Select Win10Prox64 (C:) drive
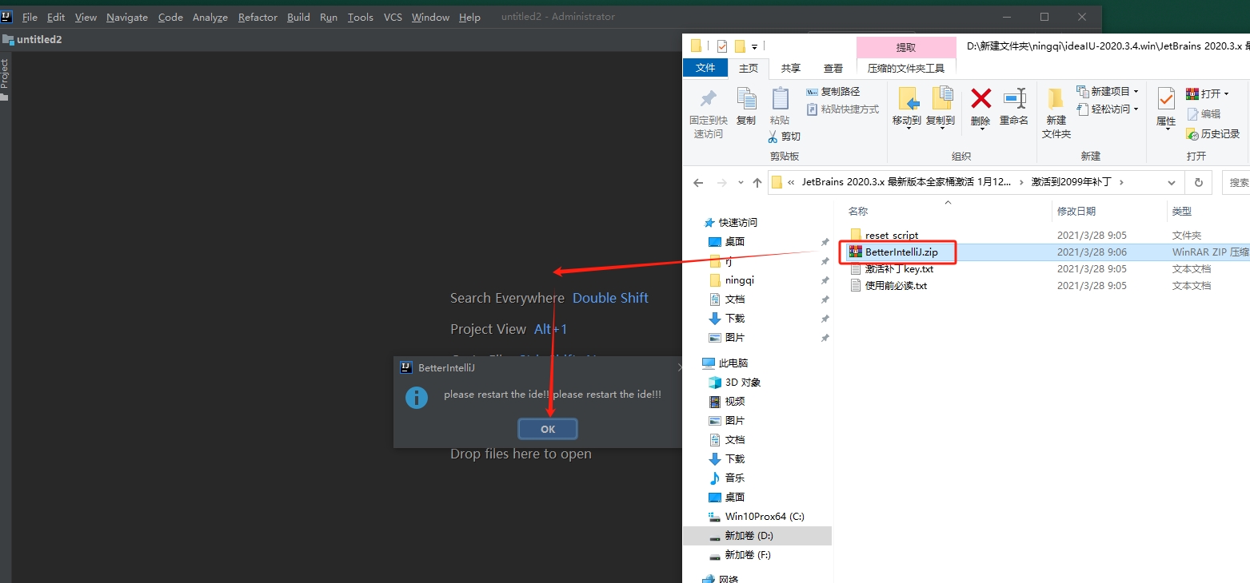 pos(765,516)
